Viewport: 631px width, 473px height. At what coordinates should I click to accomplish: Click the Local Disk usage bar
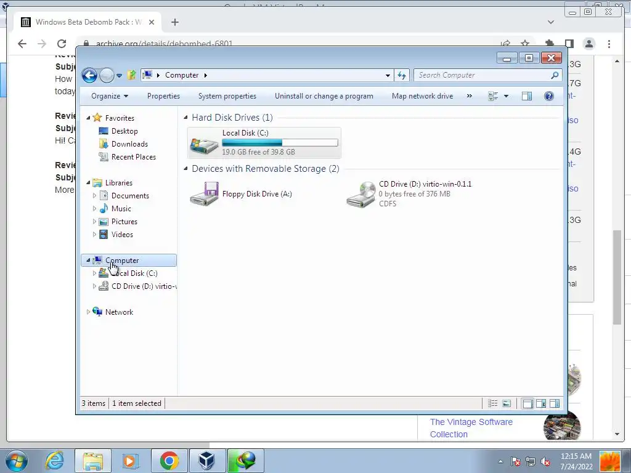pyautogui.click(x=280, y=142)
